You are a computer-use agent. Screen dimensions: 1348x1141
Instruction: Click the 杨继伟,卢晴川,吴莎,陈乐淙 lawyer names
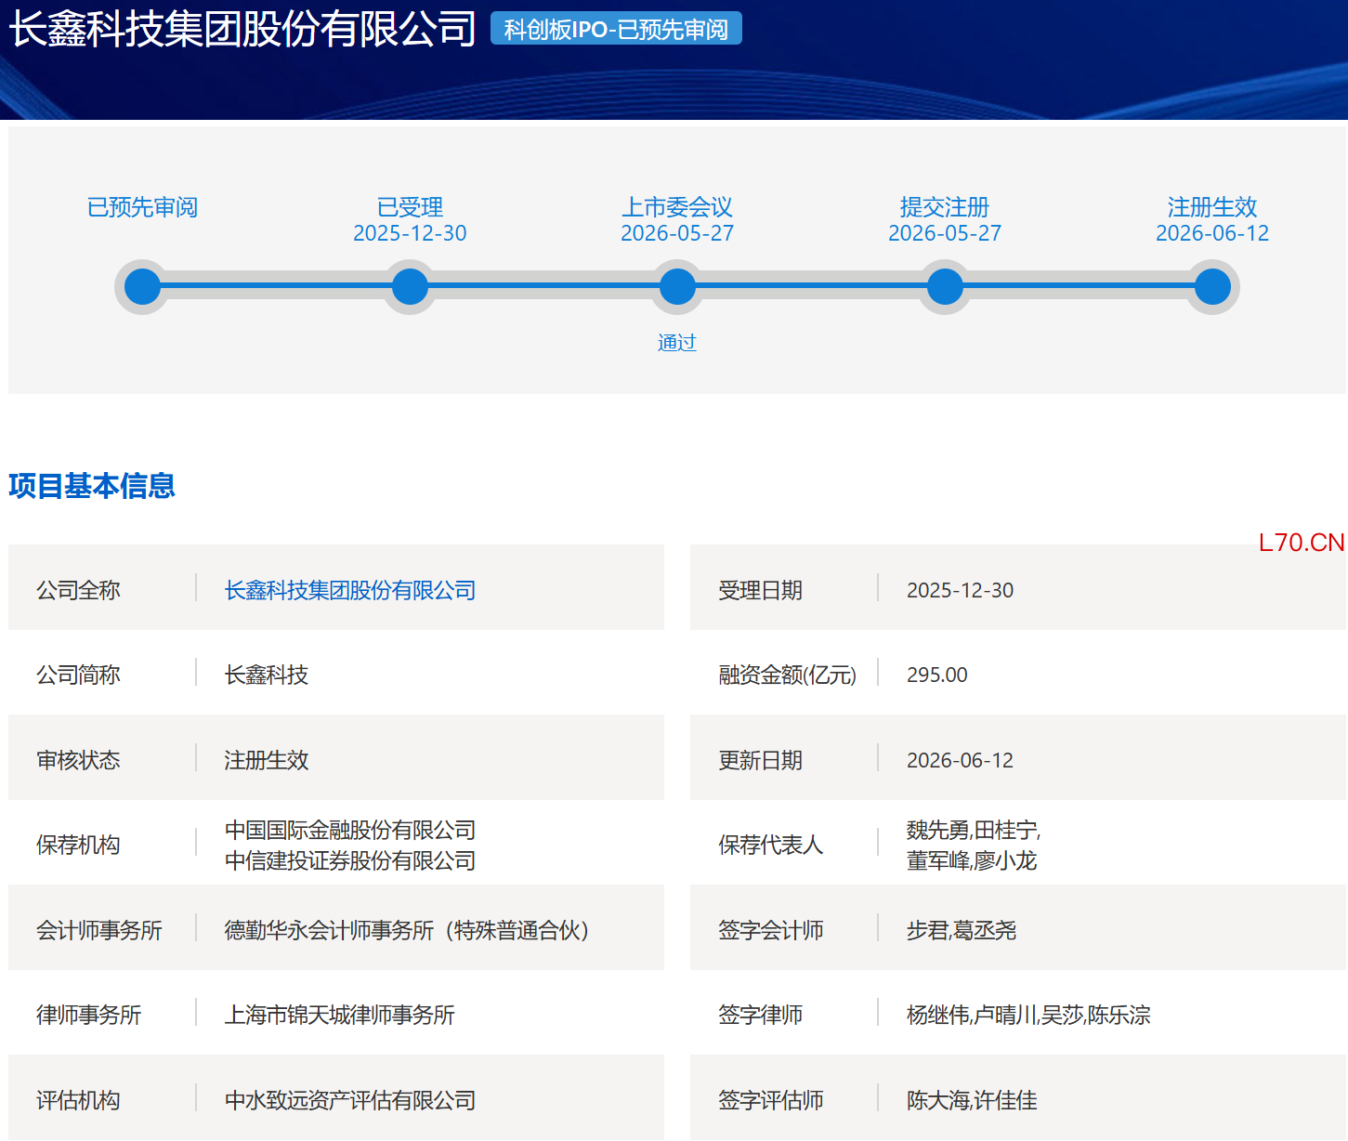coord(1028,1015)
